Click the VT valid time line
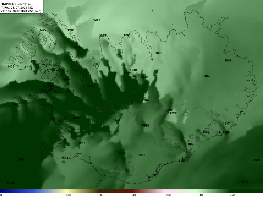This screenshot has width=263, height=197. pos(21,11)
